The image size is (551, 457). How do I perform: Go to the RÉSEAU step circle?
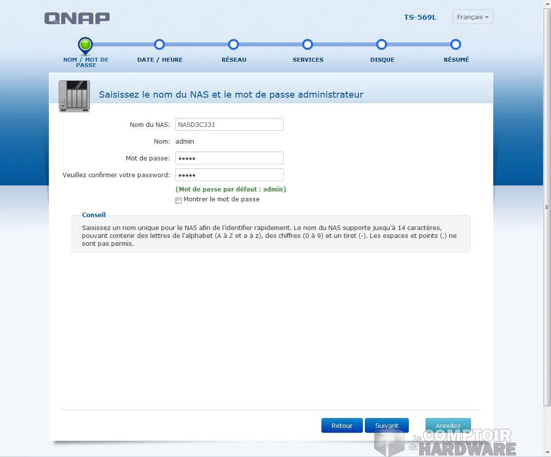coord(234,45)
